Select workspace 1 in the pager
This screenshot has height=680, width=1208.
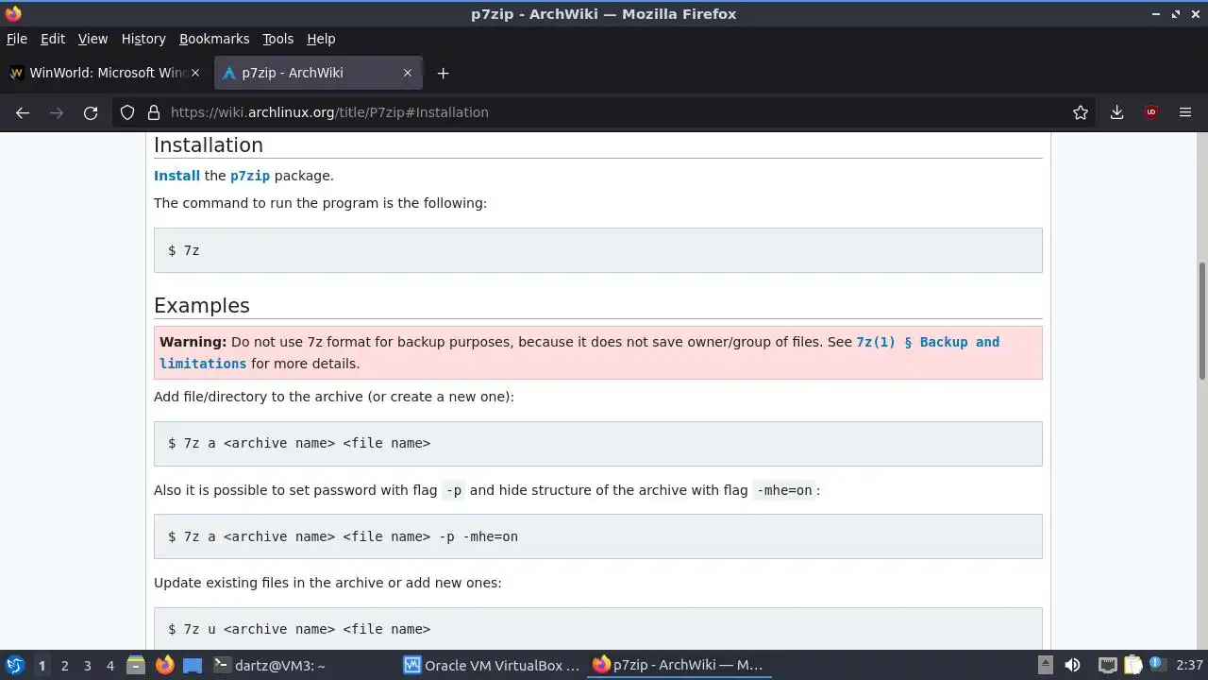[x=42, y=665]
